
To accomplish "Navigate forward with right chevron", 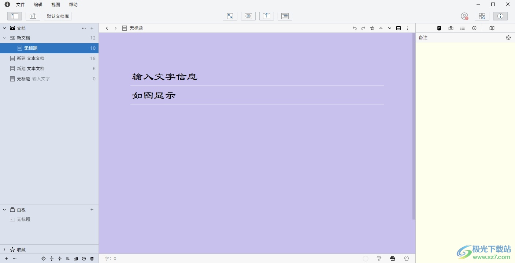I will [x=116, y=28].
